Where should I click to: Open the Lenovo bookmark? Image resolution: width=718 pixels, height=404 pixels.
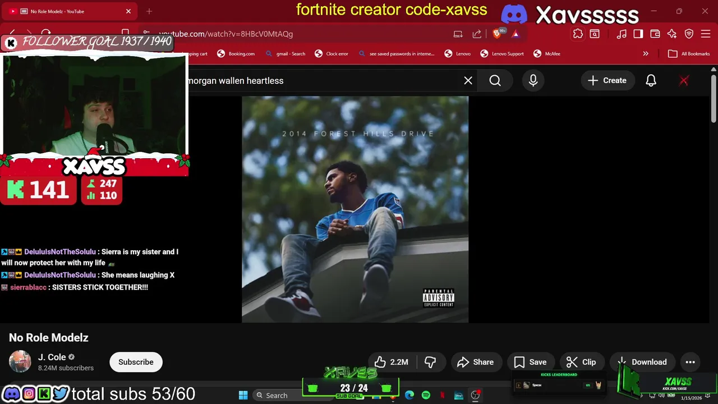pyautogui.click(x=458, y=54)
